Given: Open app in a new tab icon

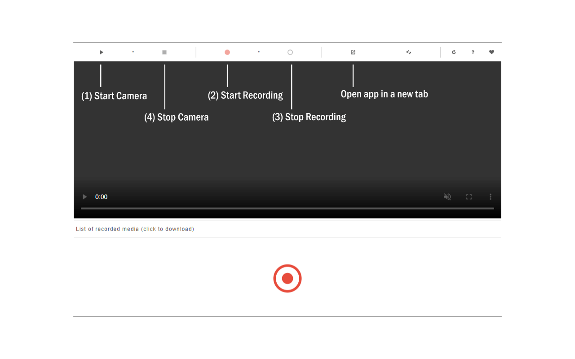Looking at the screenshot, I should 353,53.
